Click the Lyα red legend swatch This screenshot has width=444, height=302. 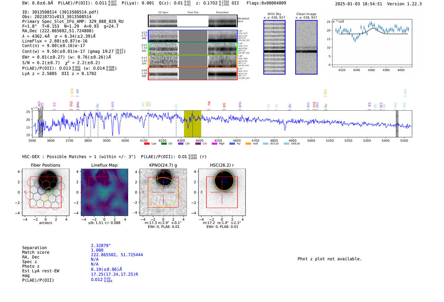pos(147,144)
